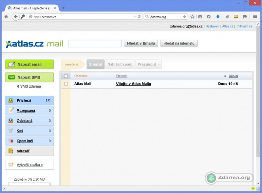Viewport: 262px width, 193px height.
Task: Close the bottom add-on bar
Action: 5,189
